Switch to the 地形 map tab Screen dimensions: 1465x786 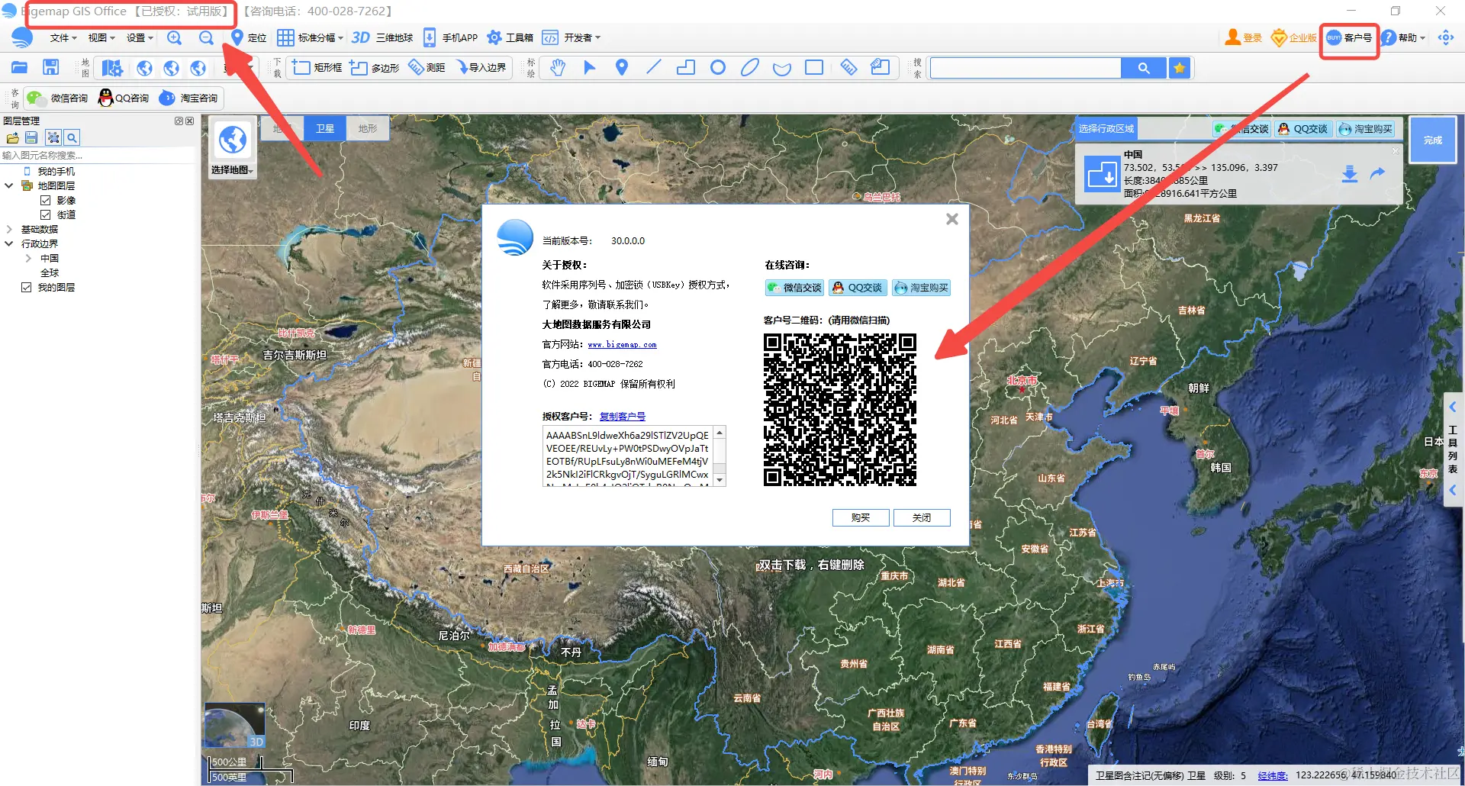(368, 128)
